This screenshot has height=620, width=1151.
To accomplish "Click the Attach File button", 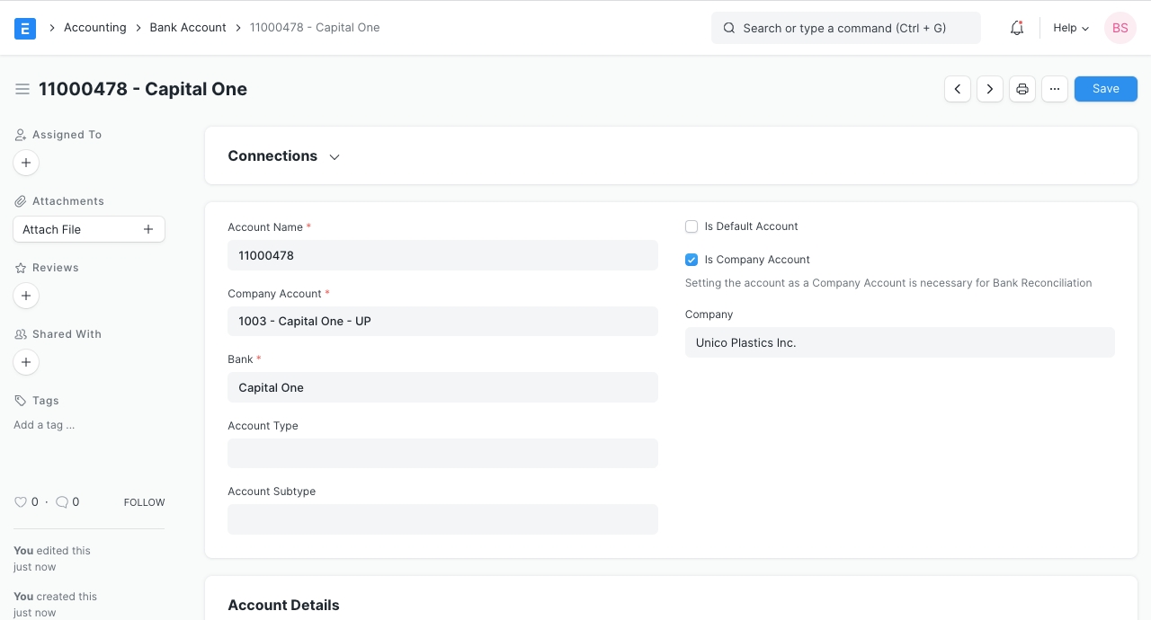I will (89, 229).
